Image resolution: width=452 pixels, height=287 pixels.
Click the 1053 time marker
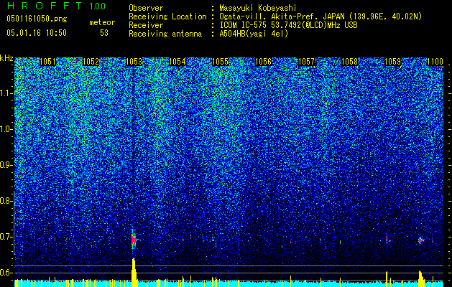134,62
